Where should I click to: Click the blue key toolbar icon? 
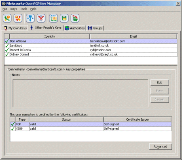pos(30,18)
